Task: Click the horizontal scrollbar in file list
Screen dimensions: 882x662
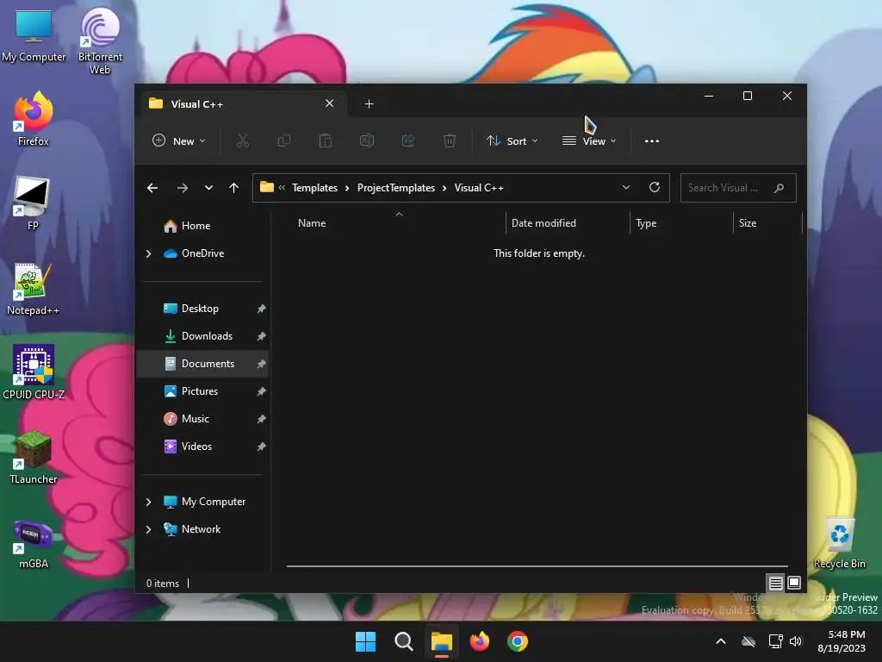Action: pos(537,566)
